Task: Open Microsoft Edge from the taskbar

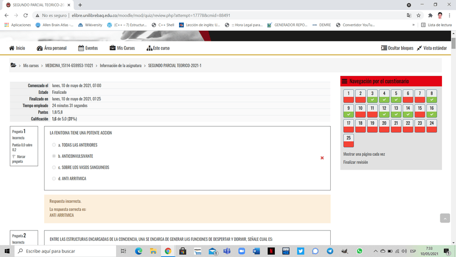Action: [x=139, y=251]
